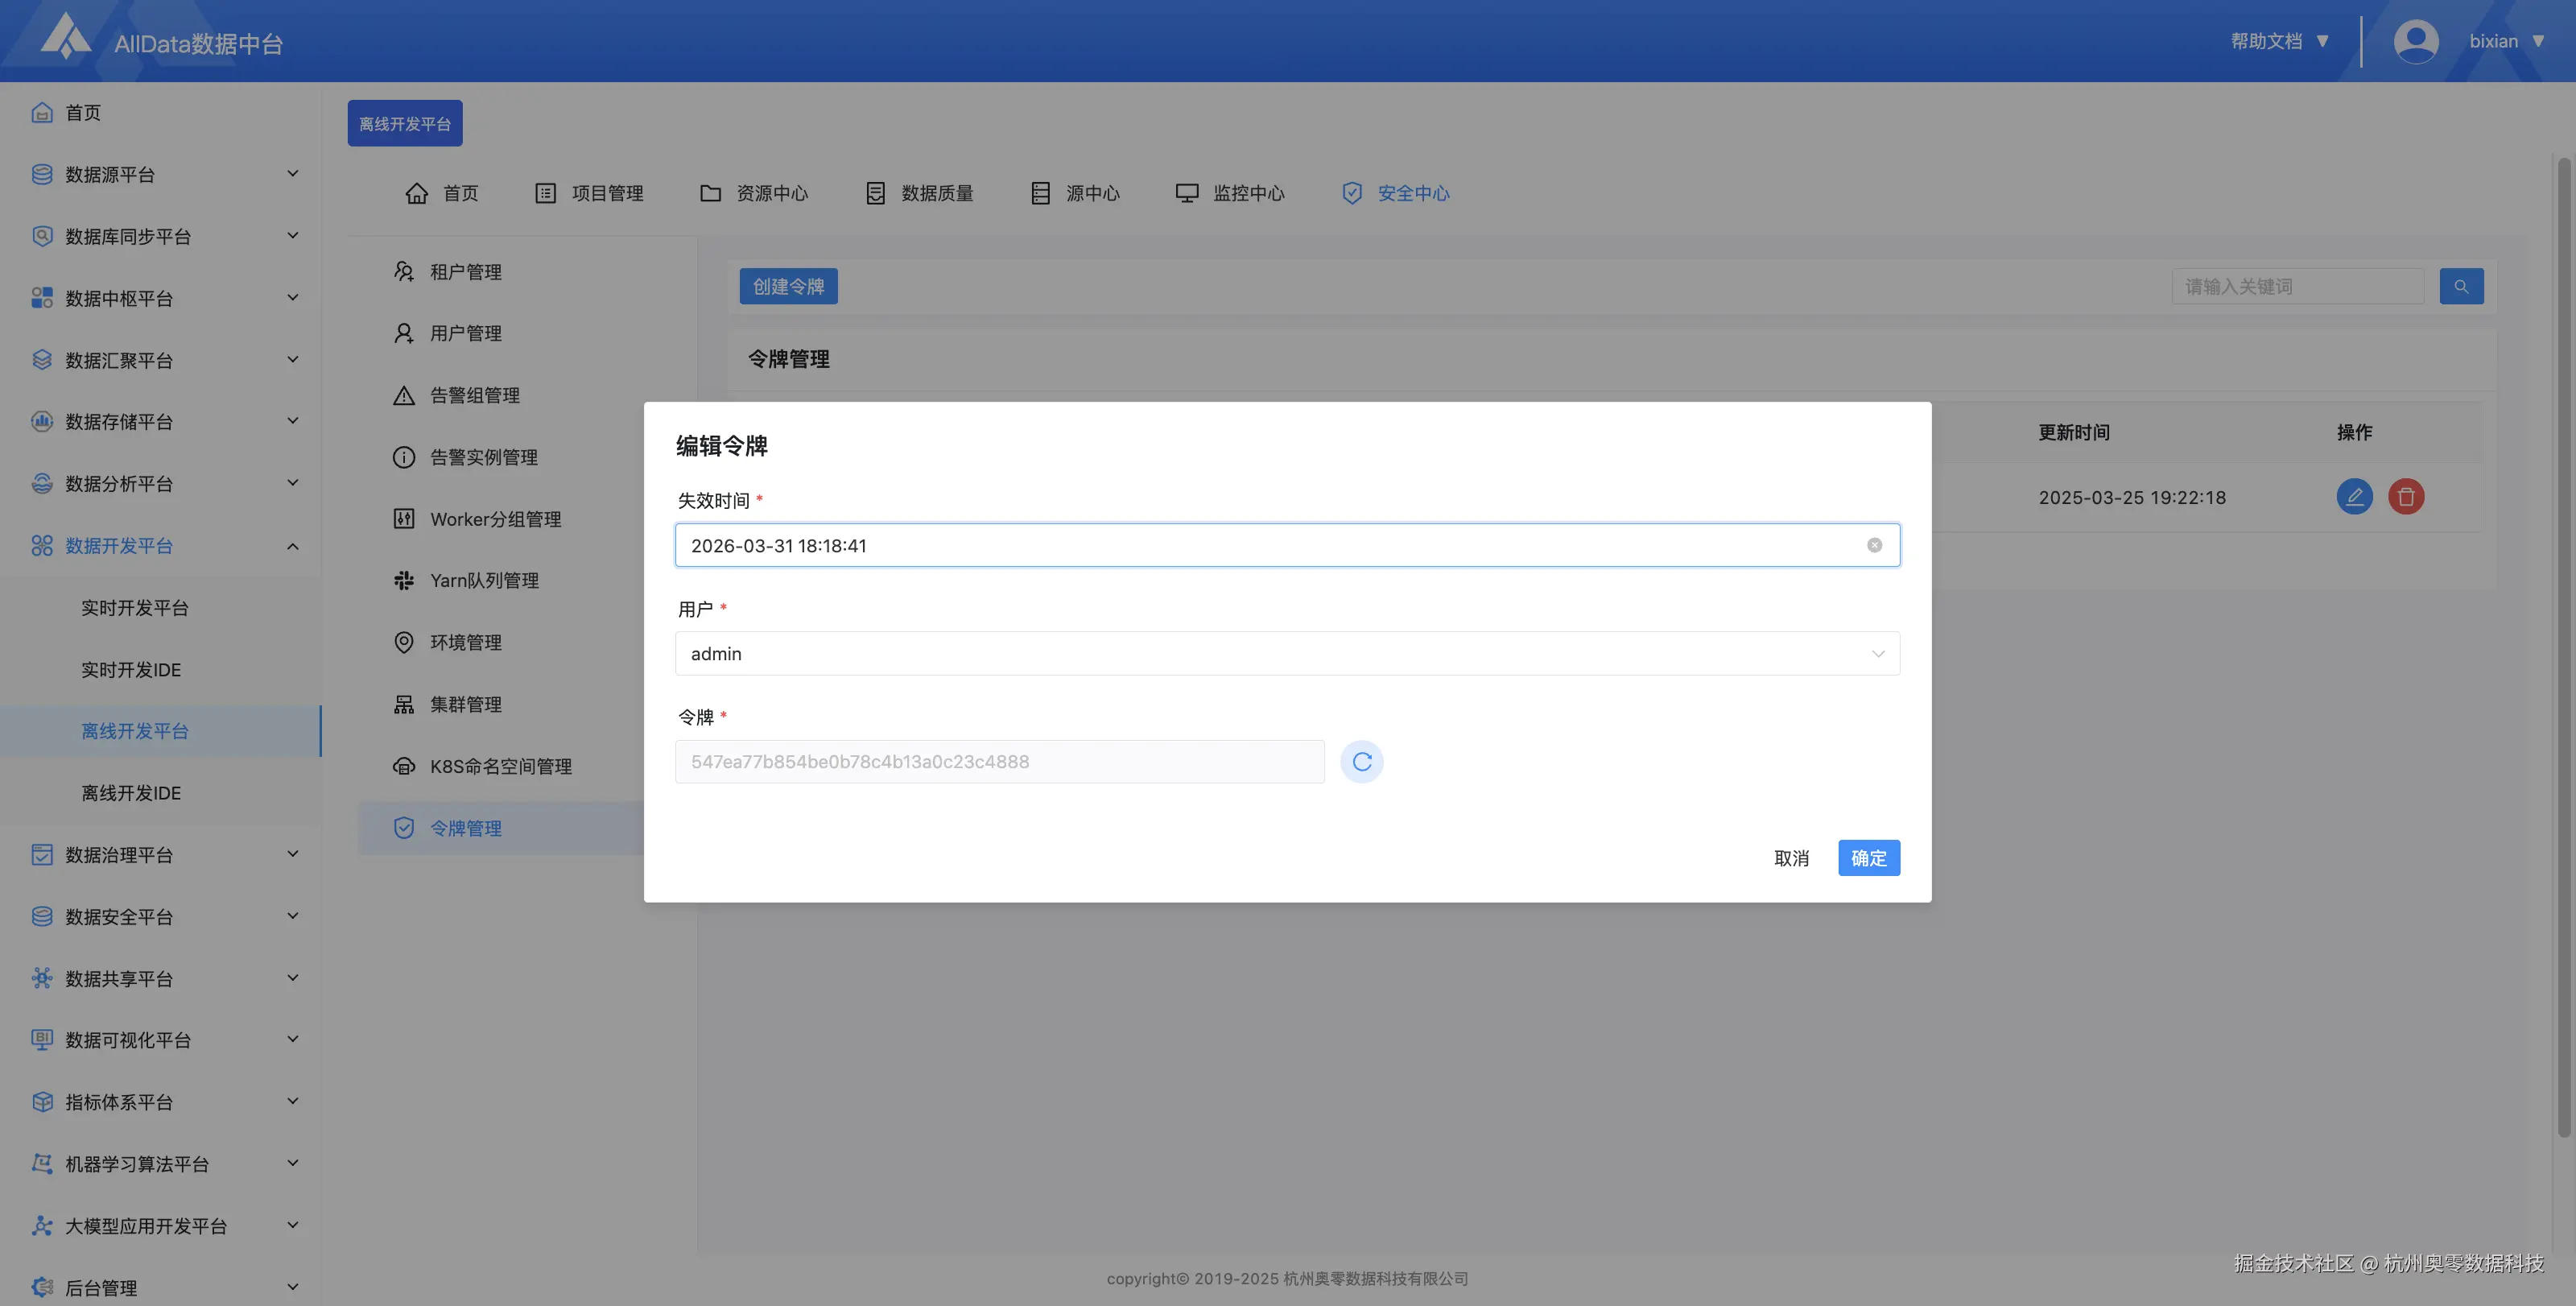This screenshot has width=2576, height=1306.
Task: Select 租户管理 in the side menu
Action: 465,272
